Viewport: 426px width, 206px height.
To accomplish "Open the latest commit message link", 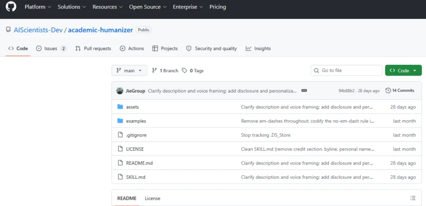I will [x=222, y=91].
